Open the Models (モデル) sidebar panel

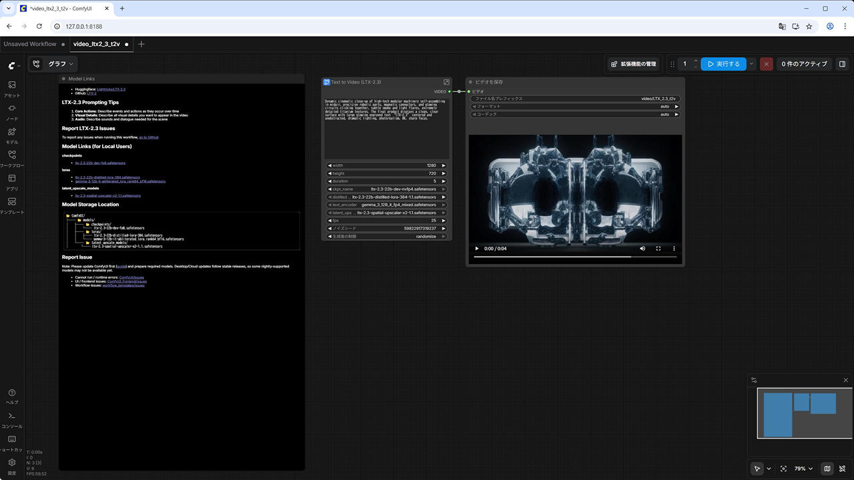tap(11, 135)
